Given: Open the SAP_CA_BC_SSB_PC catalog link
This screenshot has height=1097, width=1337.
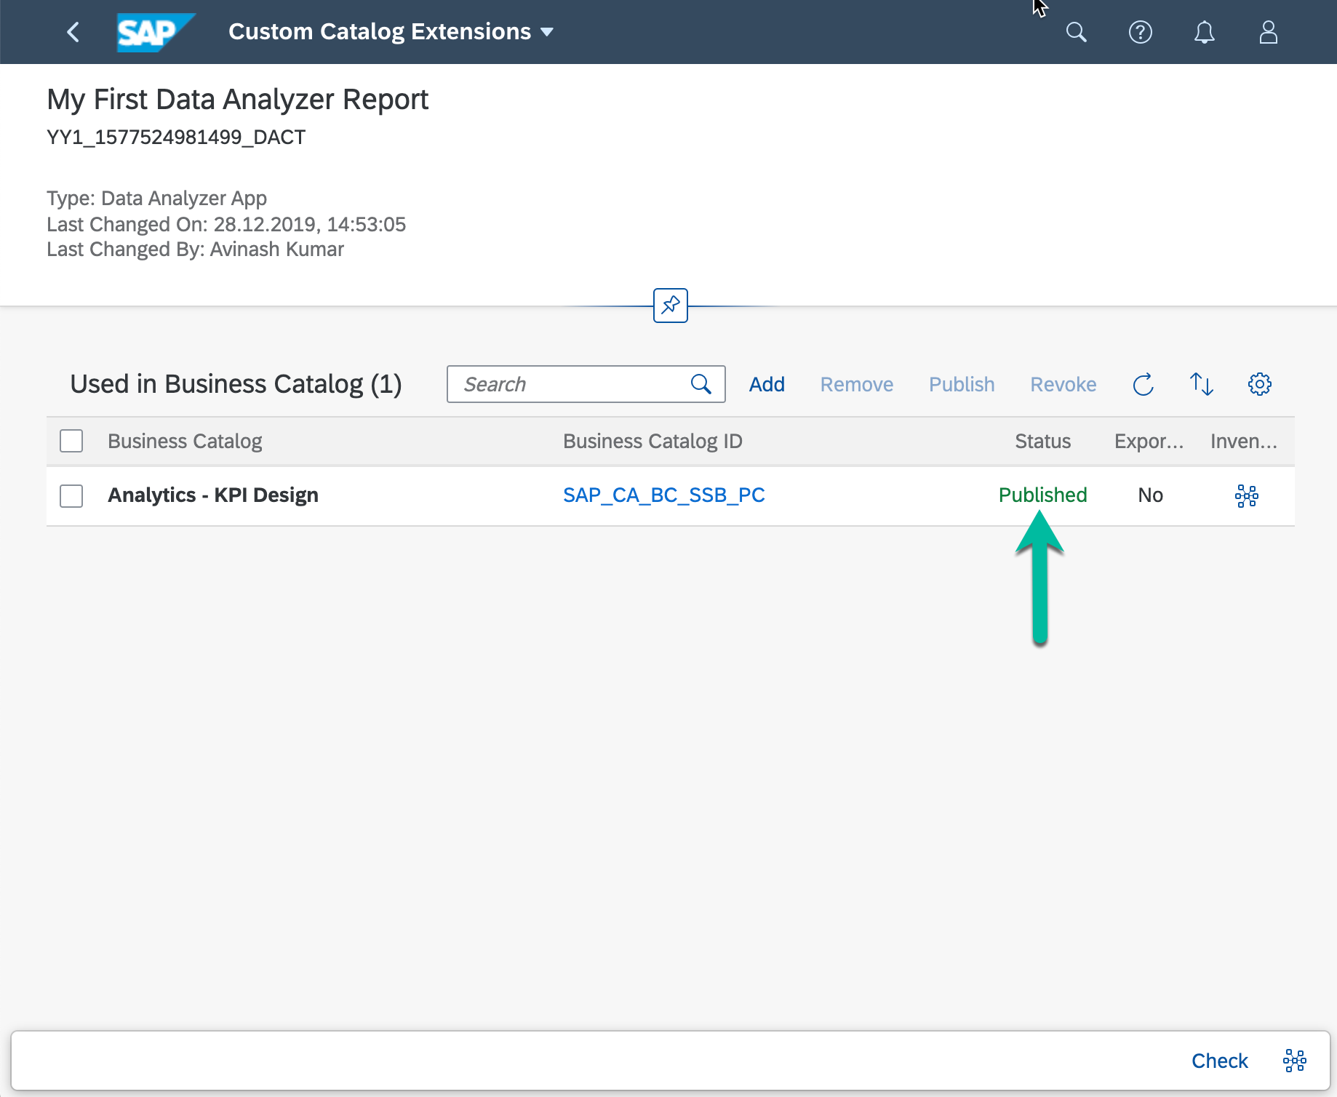Looking at the screenshot, I should [x=663, y=495].
